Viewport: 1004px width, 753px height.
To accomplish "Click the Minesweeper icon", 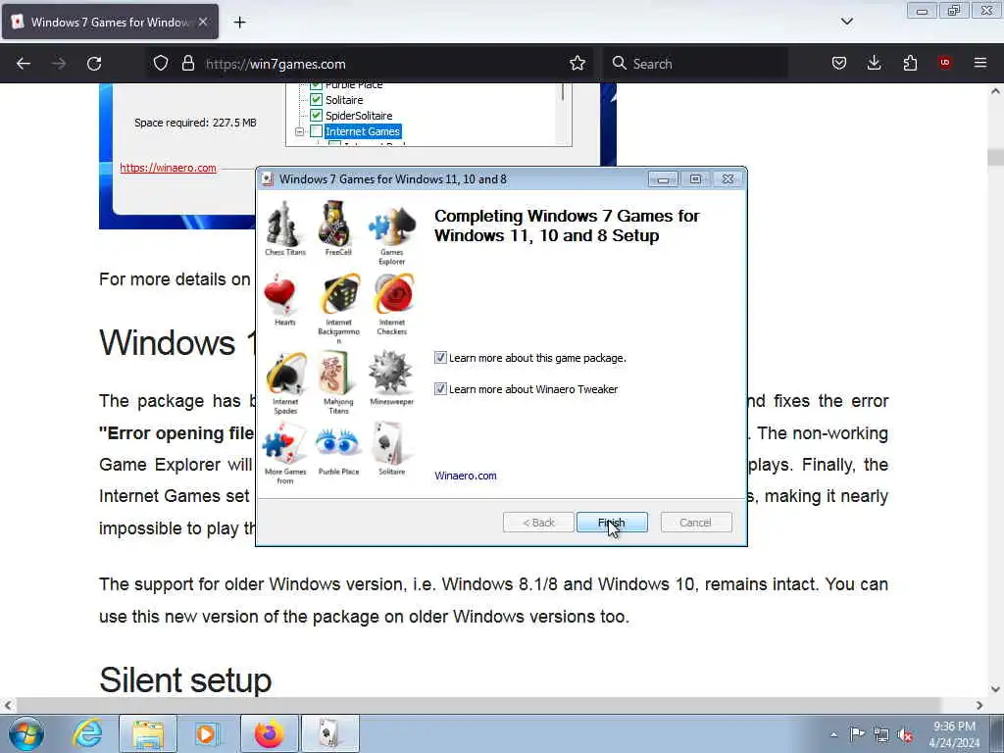I will [x=390, y=372].
